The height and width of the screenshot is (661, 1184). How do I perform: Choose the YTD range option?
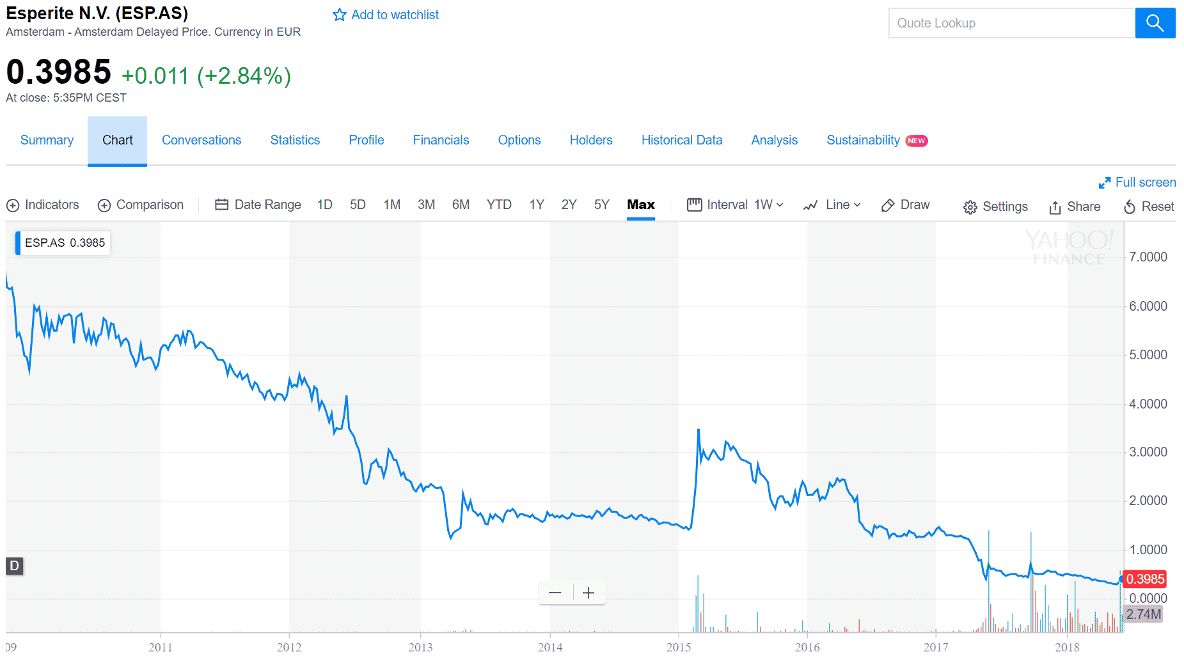pos(499,205)
